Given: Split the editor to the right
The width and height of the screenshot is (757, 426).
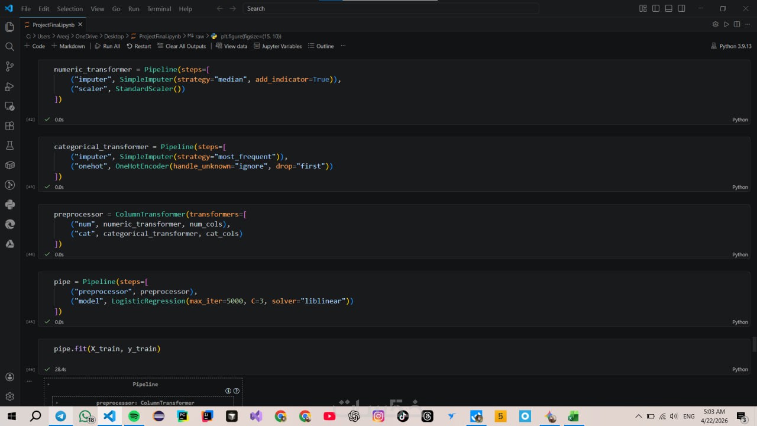Looking at the screenshot, I should pos(737,24).
